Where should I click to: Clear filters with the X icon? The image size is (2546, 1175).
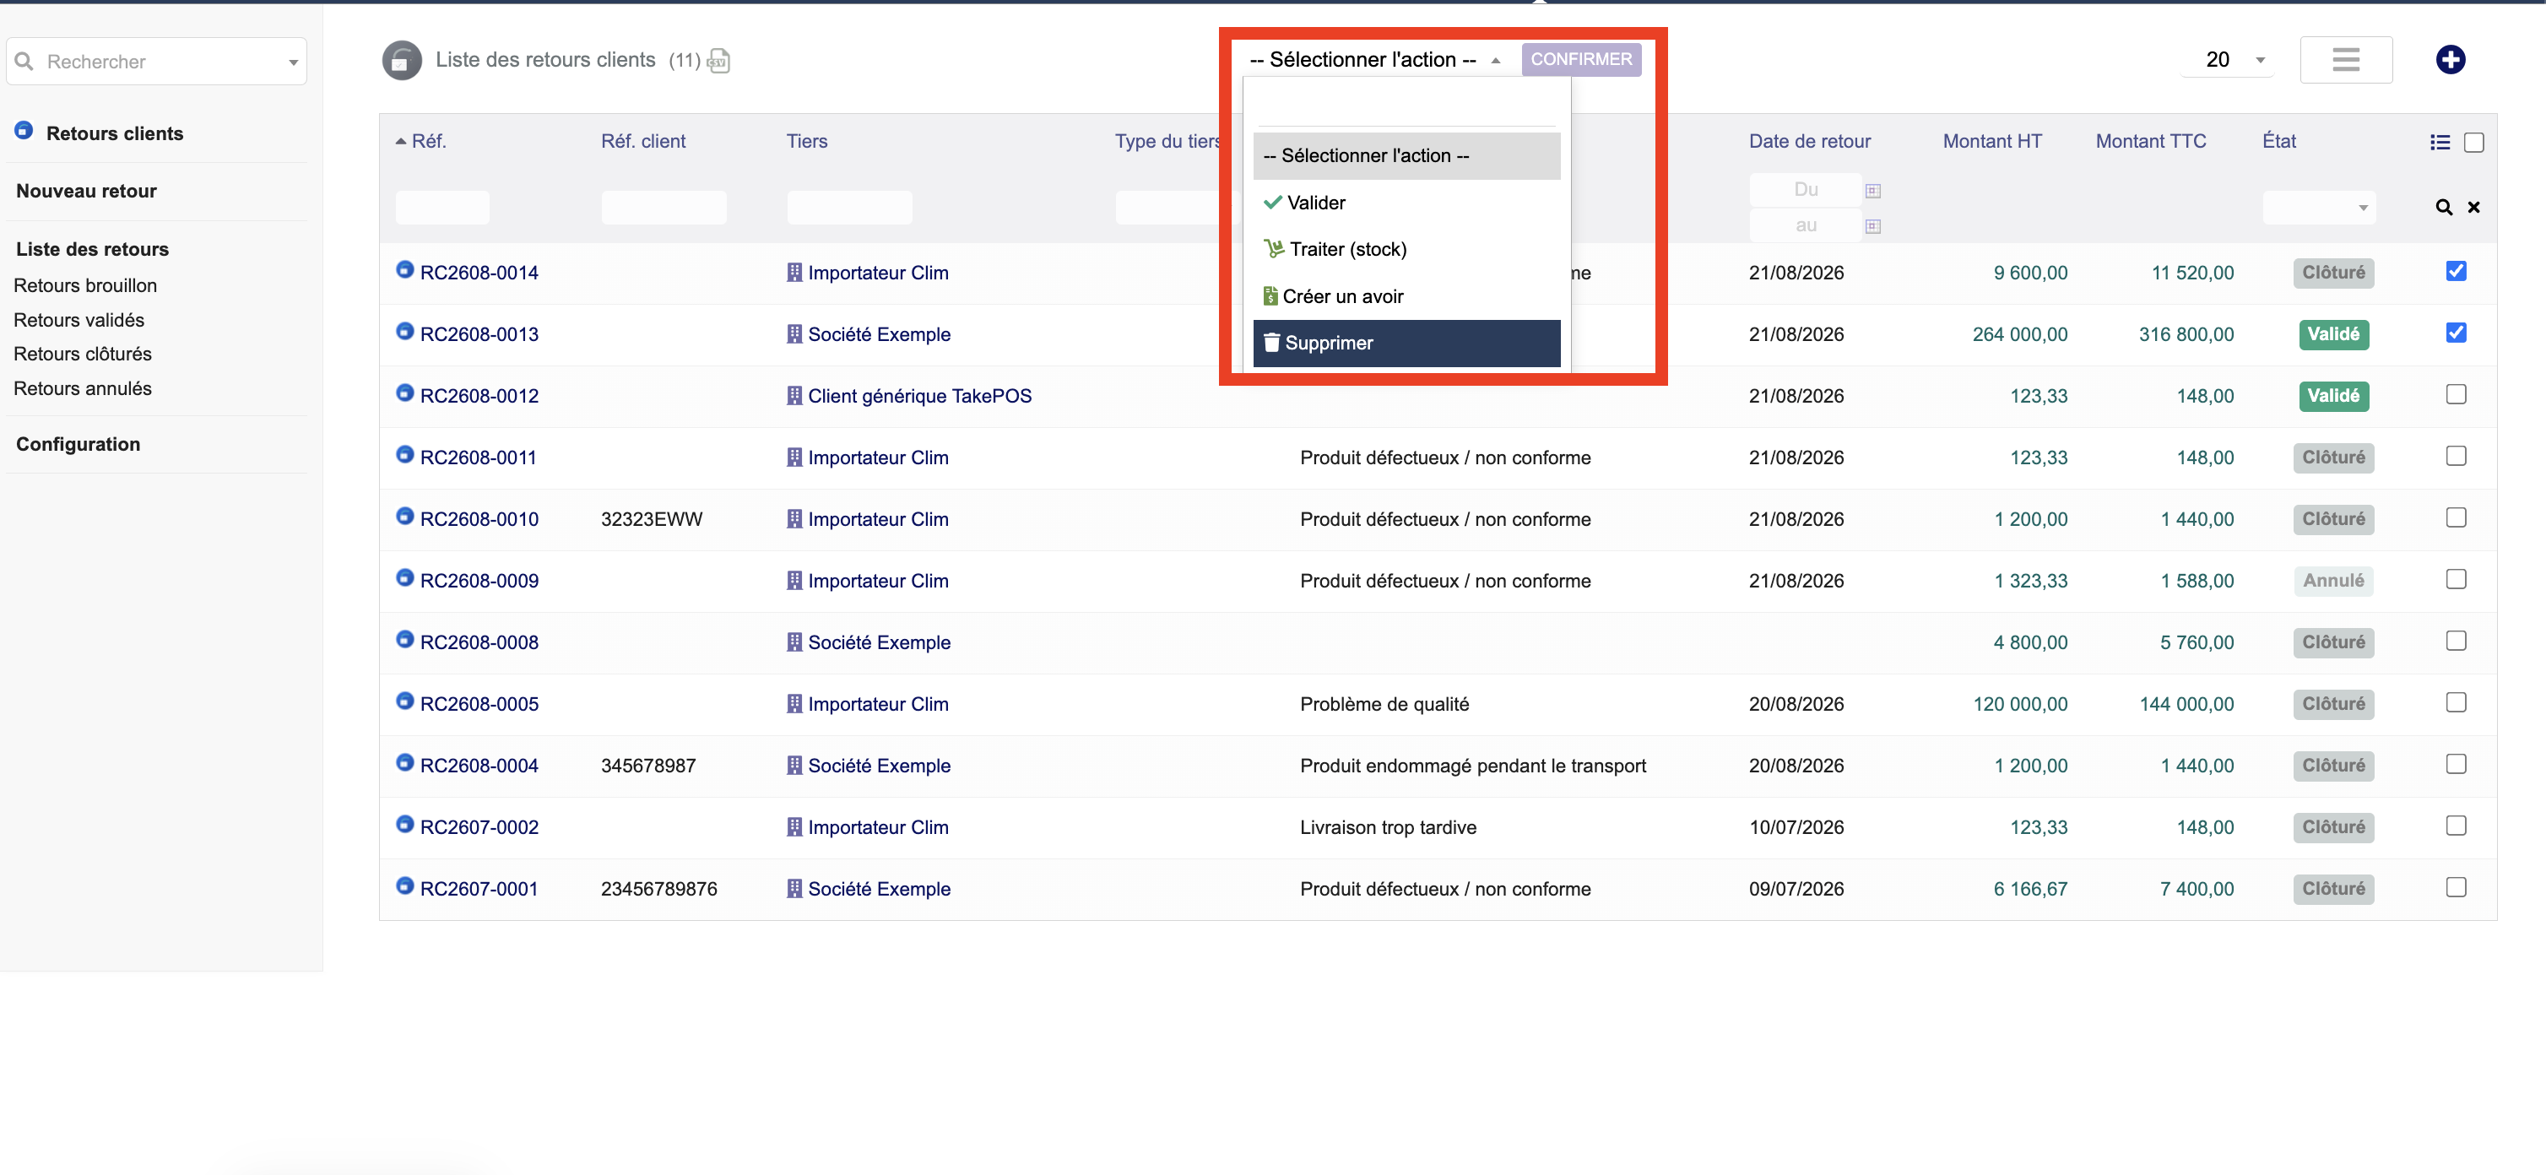tap(2474, 208)
